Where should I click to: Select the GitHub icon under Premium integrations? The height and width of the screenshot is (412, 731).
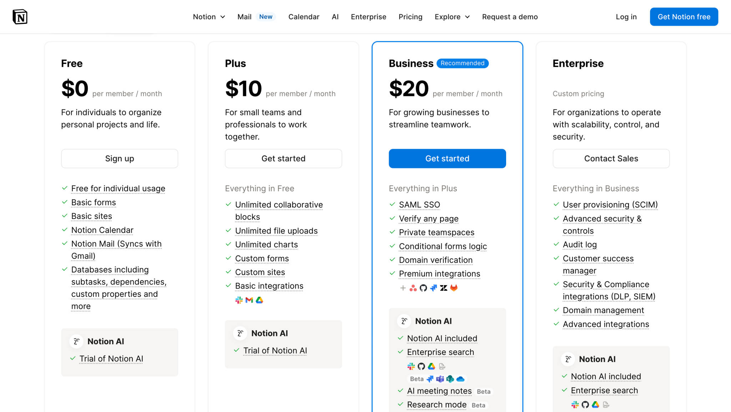coord(423,288)
